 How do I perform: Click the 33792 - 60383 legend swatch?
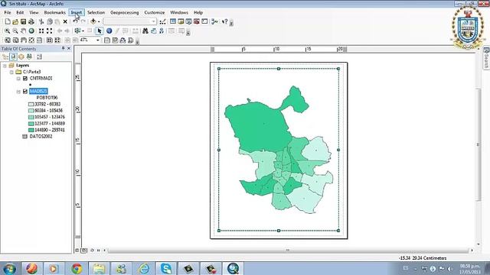[31, 104]
